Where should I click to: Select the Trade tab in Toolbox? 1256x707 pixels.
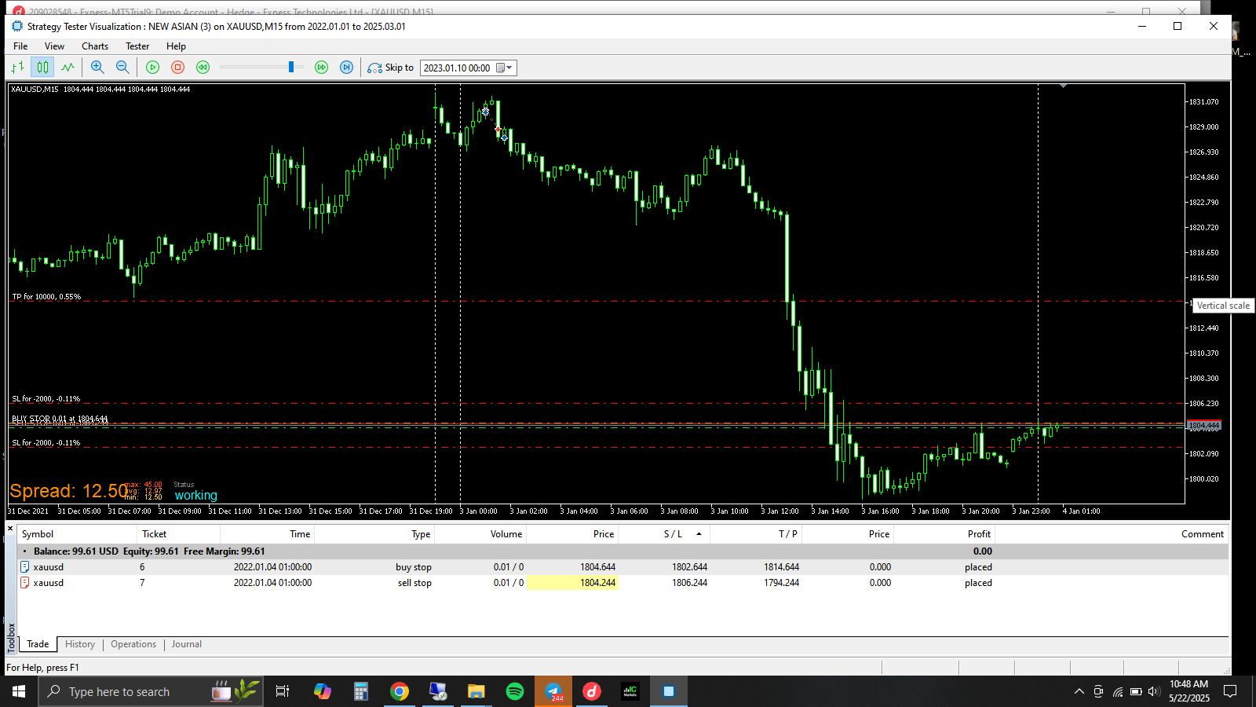point(38,644)
